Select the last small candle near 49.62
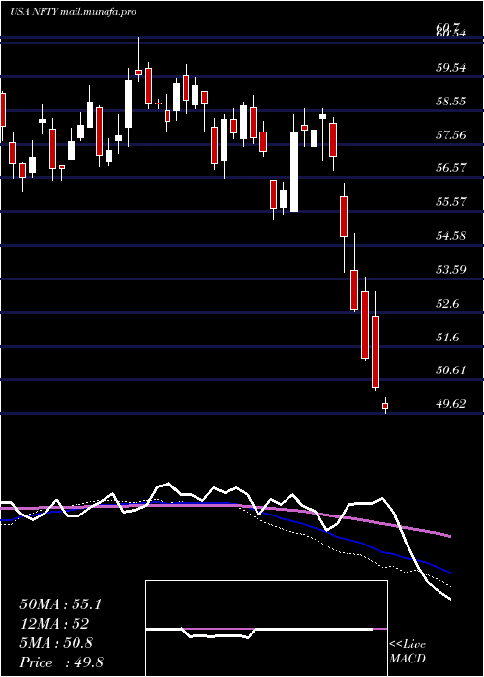 click(x=385, y=406)
